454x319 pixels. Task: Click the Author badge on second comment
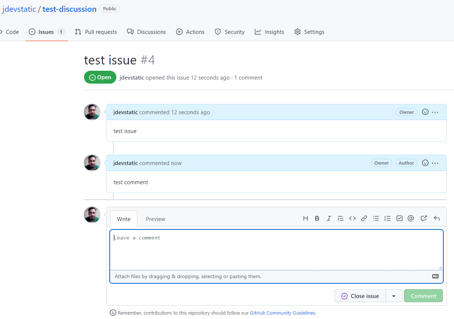(406, 163)
